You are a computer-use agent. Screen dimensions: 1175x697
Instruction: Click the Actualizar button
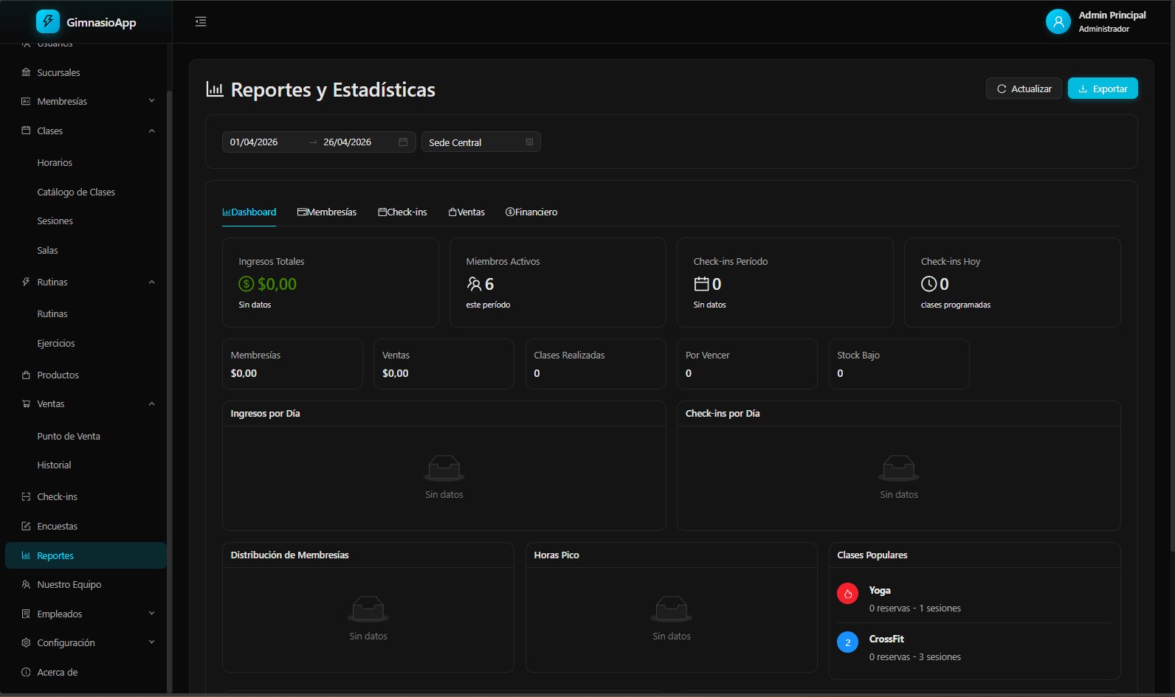(1024, 89)
